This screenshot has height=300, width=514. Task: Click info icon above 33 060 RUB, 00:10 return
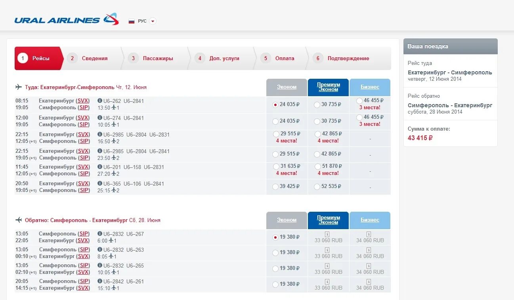click(x=327, y=250)
